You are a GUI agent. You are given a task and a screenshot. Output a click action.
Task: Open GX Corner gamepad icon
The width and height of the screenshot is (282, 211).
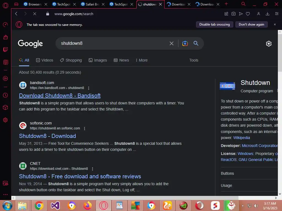click(16, 4)
